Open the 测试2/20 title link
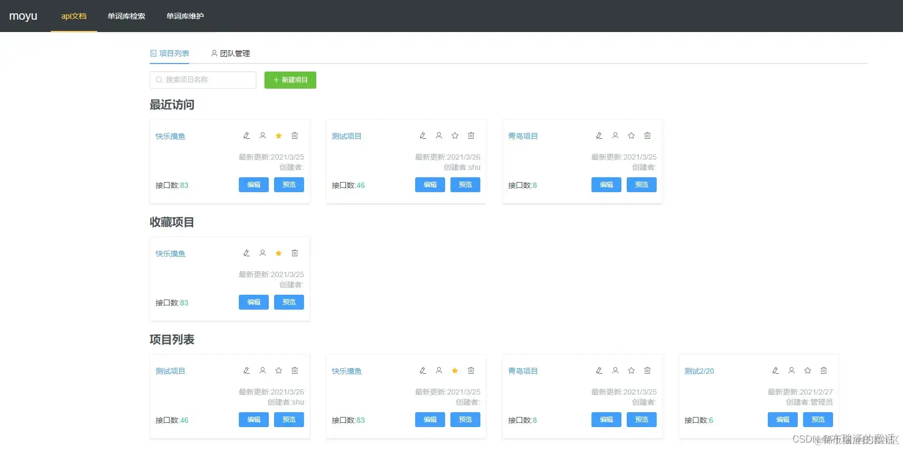This screenshot has height=449, width=903. [x=699, y=371]
